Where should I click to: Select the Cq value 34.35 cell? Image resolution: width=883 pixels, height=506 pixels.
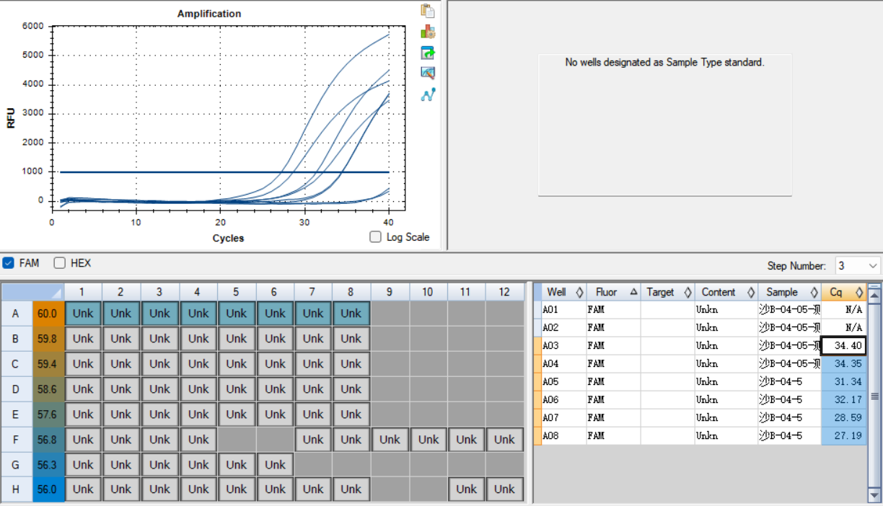(x=844, y=364)
